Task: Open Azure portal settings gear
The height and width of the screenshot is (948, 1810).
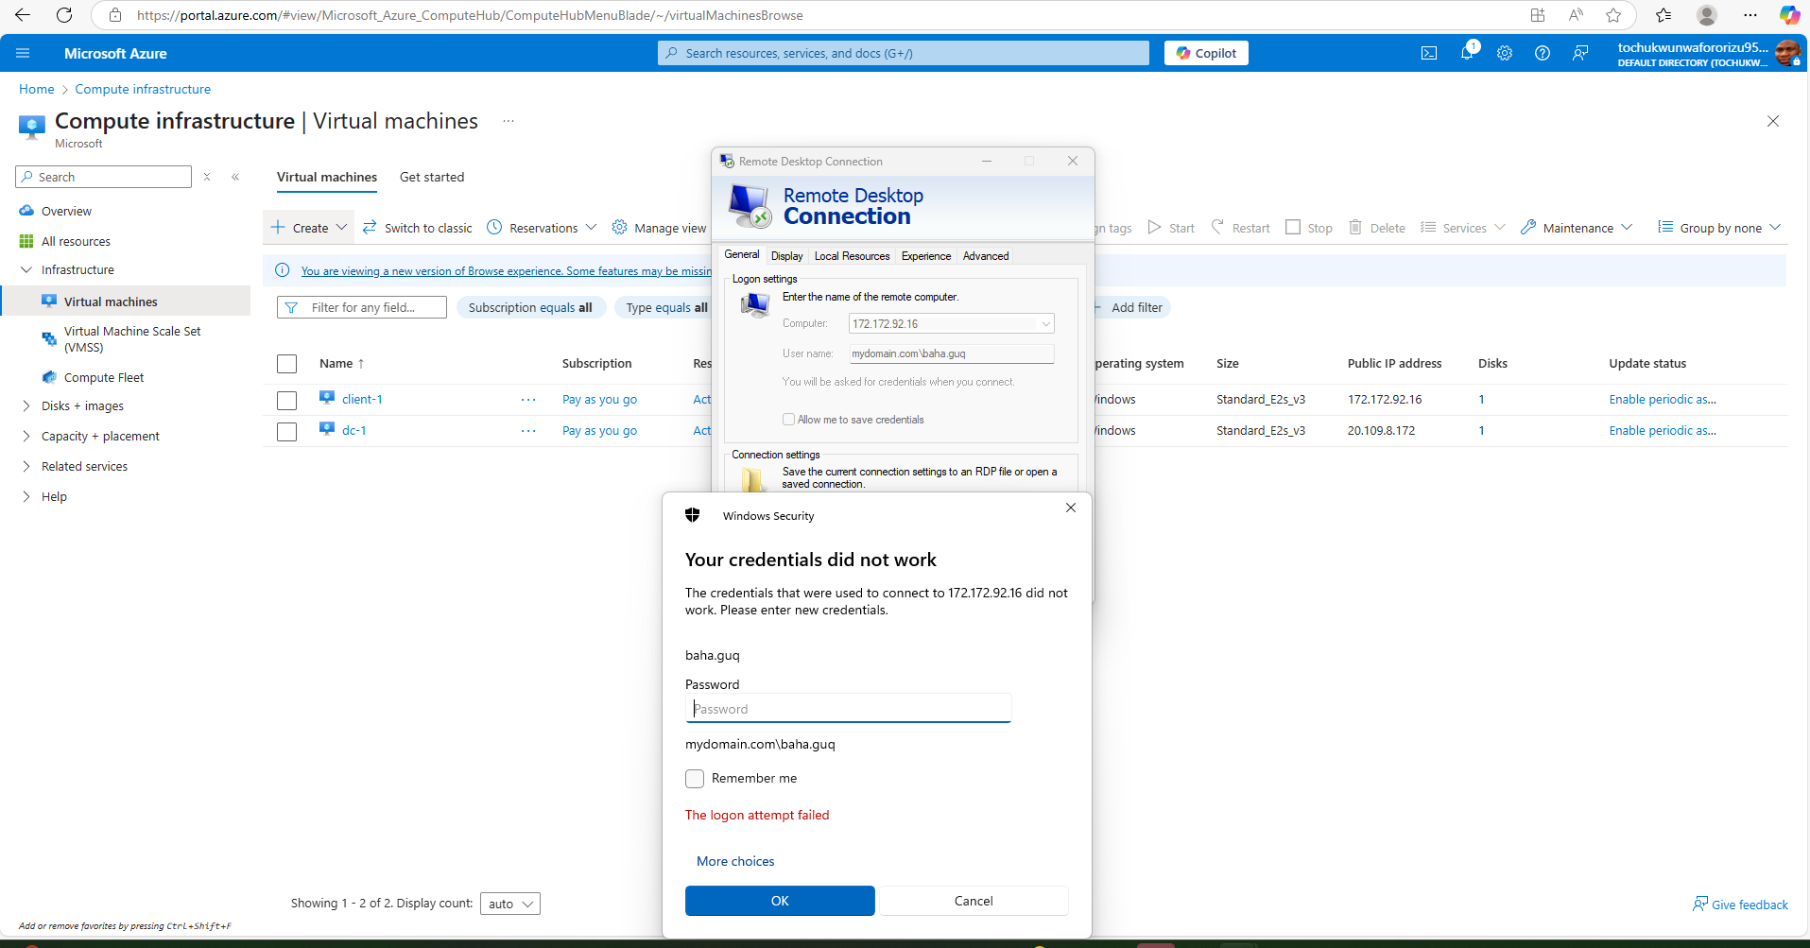Action: 1505,53
